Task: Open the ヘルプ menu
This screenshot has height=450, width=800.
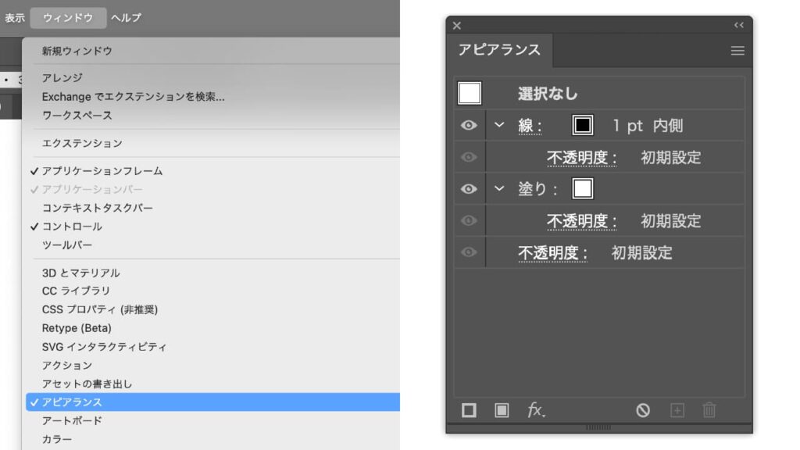Action: (x=126, y=18)
